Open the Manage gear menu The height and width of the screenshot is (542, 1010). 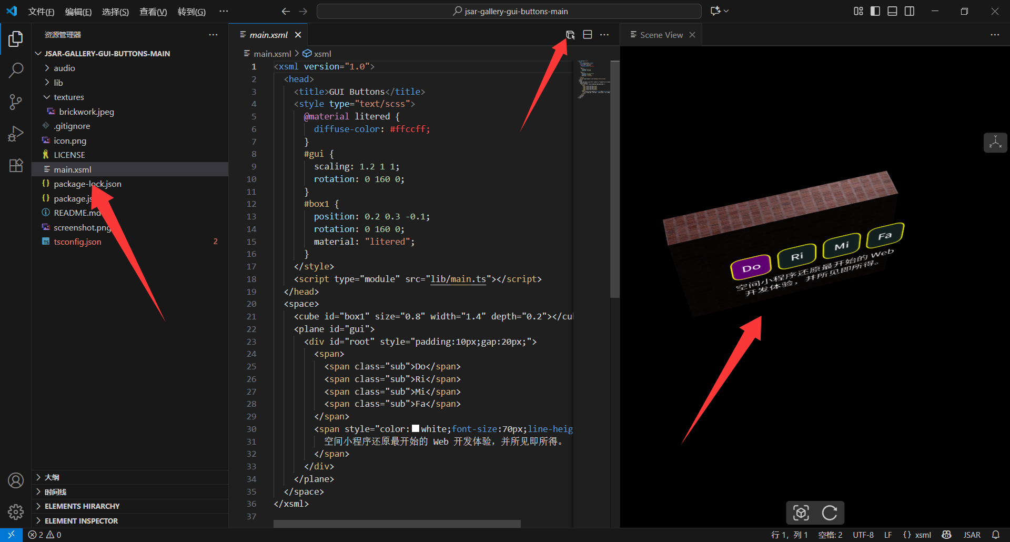click(x=16, y=511)
